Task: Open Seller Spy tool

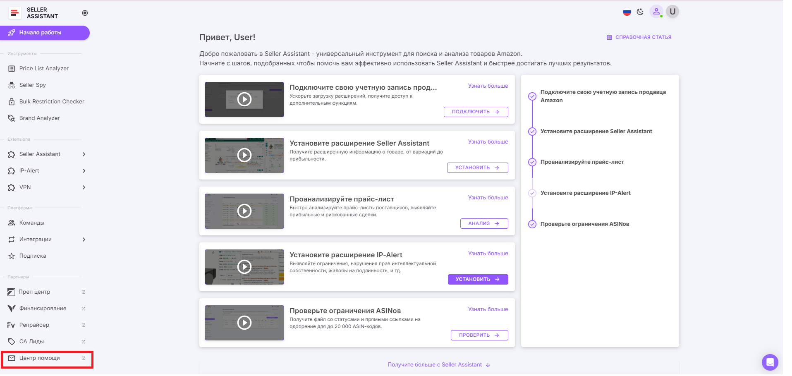Action: (33, 85)
